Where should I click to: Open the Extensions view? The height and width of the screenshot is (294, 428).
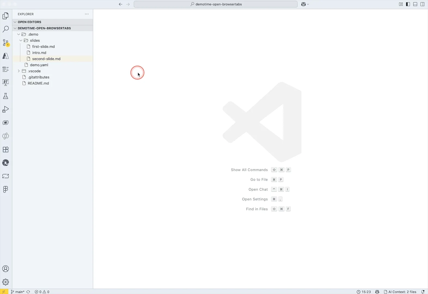click(x=6, y=149)
